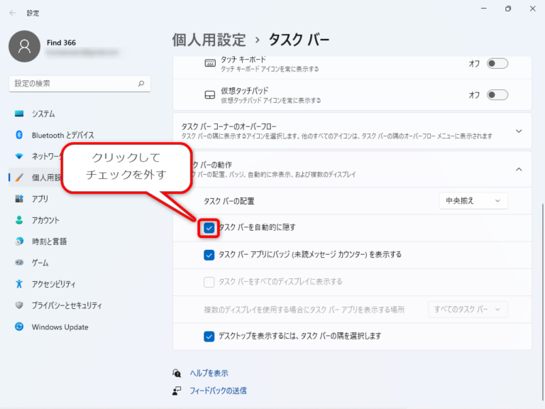Expand タスク バー コーナーのオーバーフロー section
The height and width of the screenshot is (409, 545).
518,131
